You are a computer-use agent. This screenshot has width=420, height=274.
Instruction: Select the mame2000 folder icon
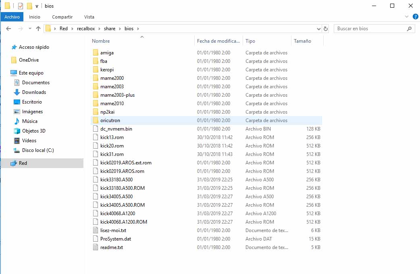click(96, 78)
